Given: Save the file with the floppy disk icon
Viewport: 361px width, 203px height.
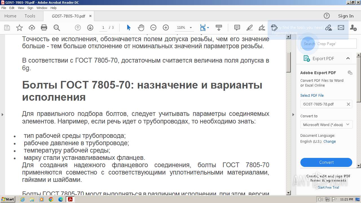Looking at the screenshot, I should (x=7, y=28).
